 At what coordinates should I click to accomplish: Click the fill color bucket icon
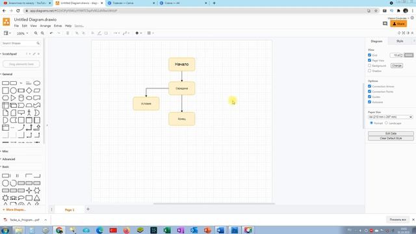click(92, 33)
